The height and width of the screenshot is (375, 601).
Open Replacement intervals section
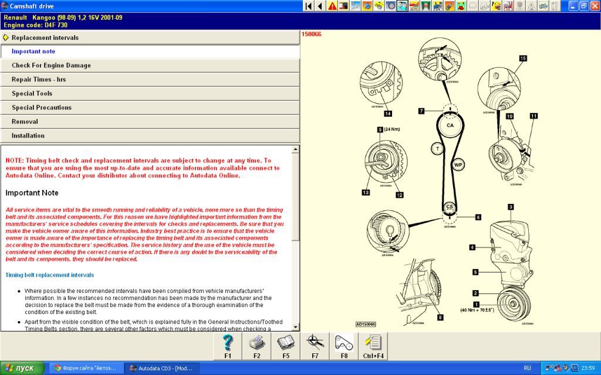tap(150, 37)
